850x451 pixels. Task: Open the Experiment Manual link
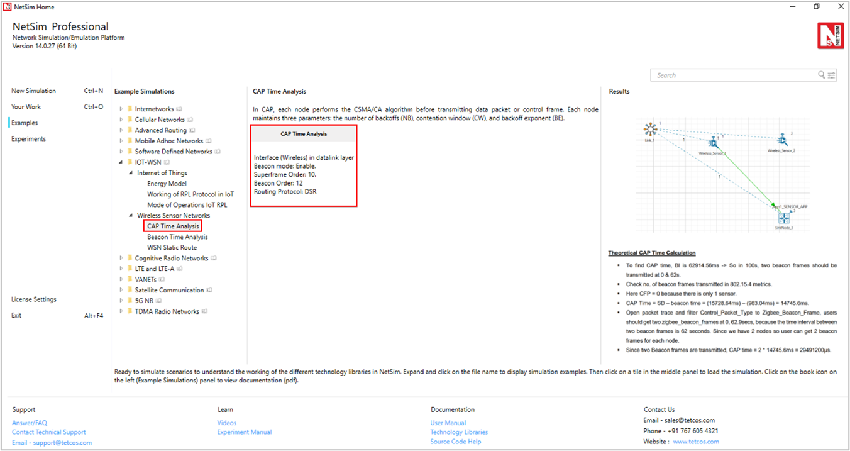point(245,432)
